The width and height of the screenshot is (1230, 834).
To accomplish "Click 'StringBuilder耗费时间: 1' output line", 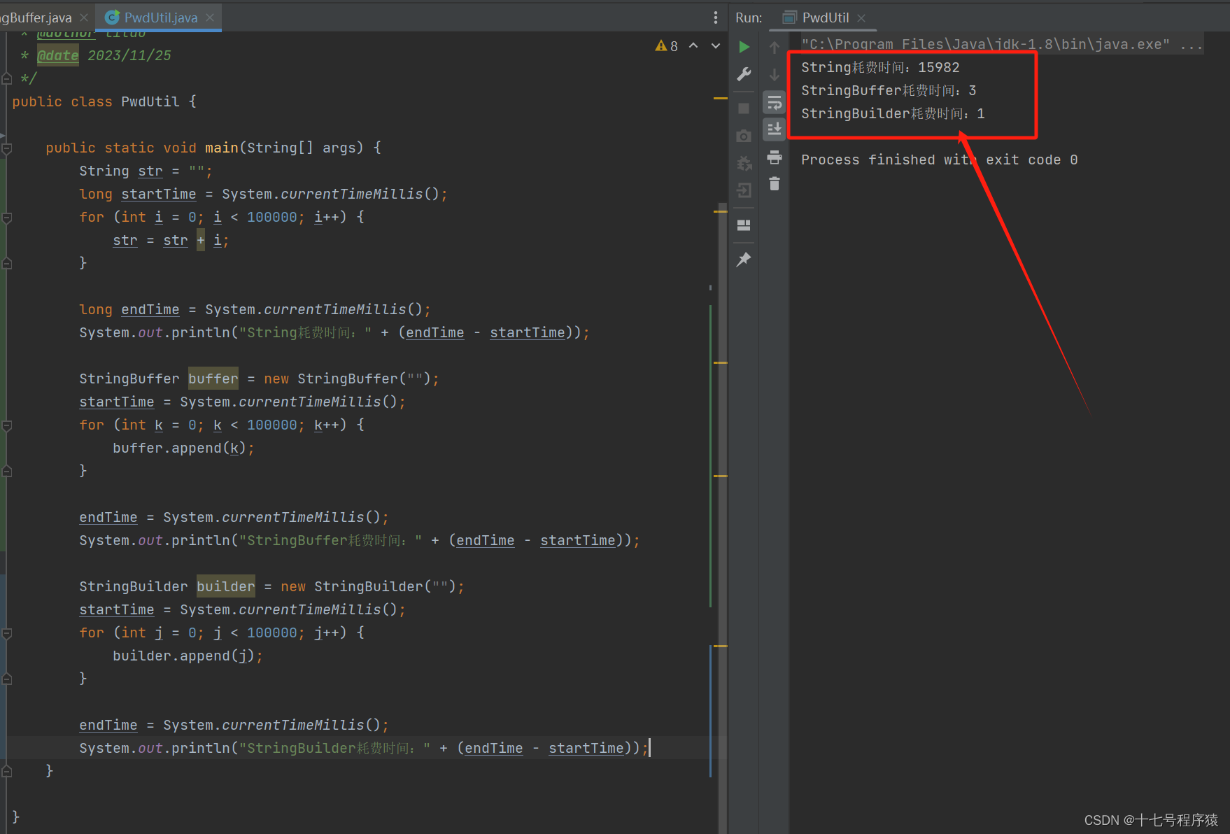I will [893, 113].
